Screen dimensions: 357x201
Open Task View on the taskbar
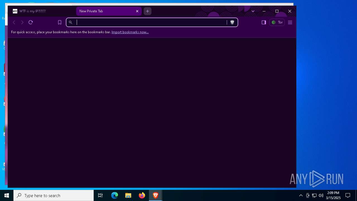[100, 195]
